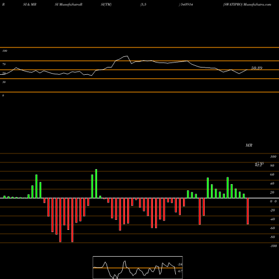The image size is (279, 279).
Task: Click the tallest green MR histogram bar
Action: point(96,184)
